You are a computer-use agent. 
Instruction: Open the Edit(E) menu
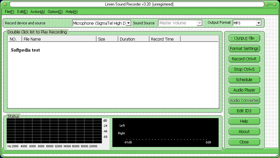click(22, 12)
